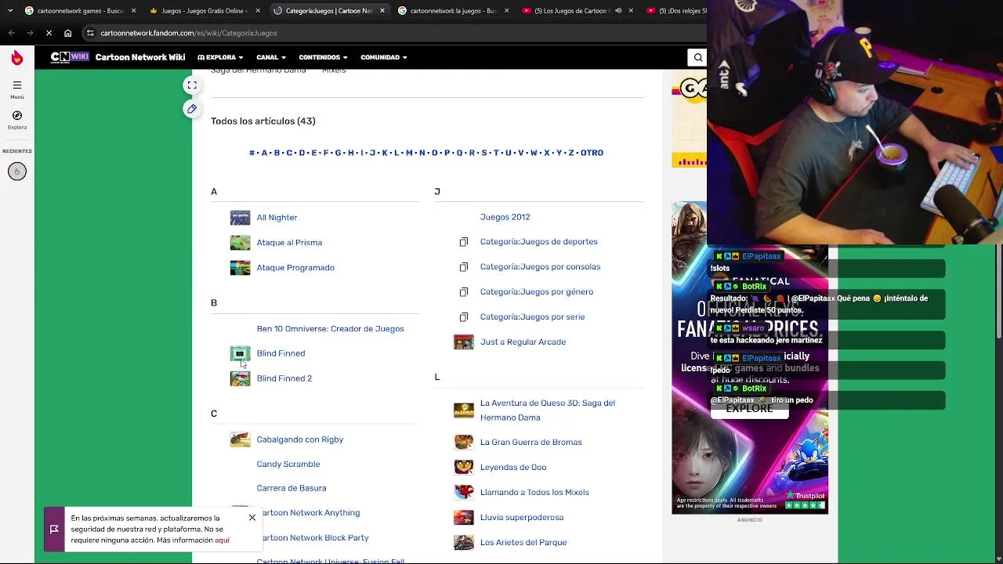This screenshot has height=564, width=1003.
Task: Jump to OTRO in alphabet index
Action: click(x=592, y=153)
